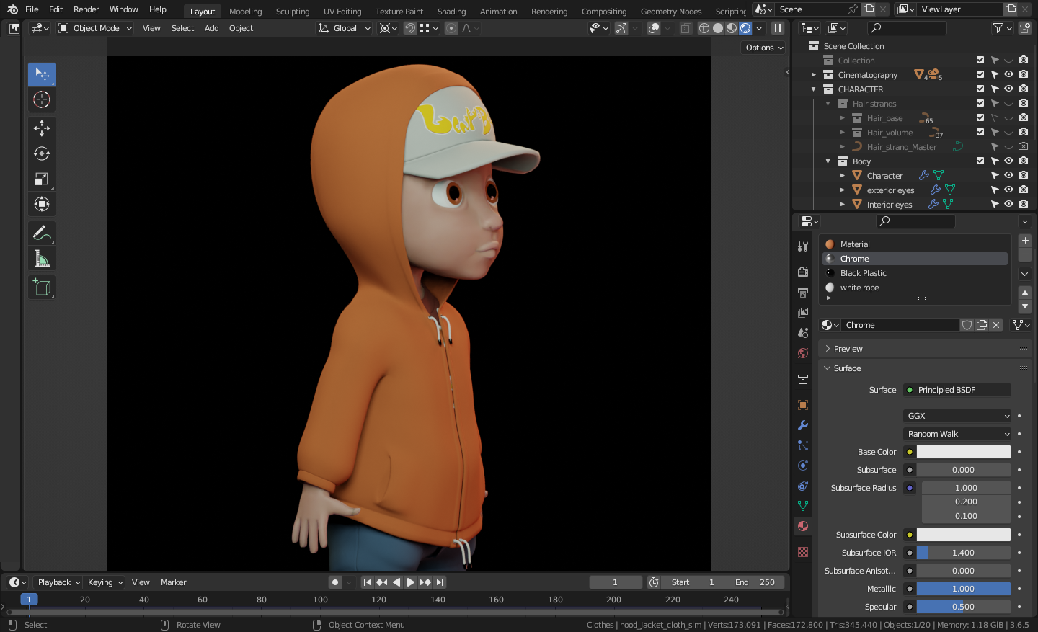This screenshot has width=1038, height=632.
Task: Click the Options button in viewport
Action: (764, 48)
